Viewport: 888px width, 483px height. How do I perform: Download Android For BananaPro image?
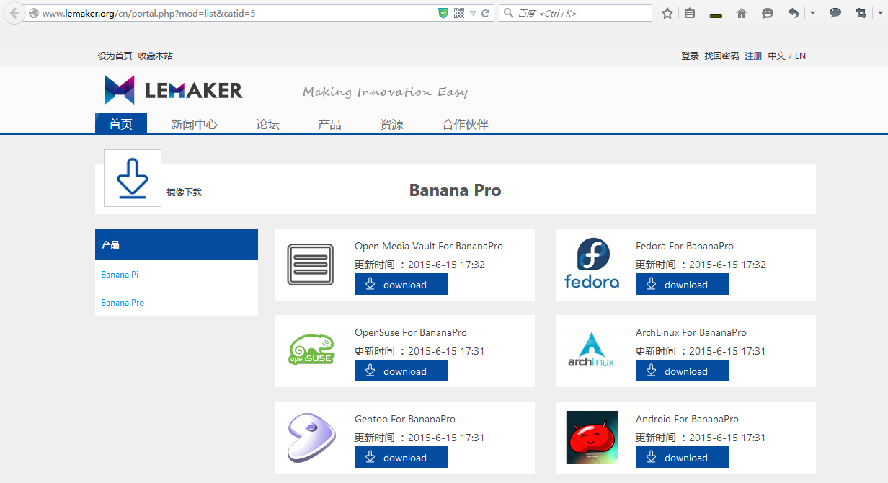point(683,457)
